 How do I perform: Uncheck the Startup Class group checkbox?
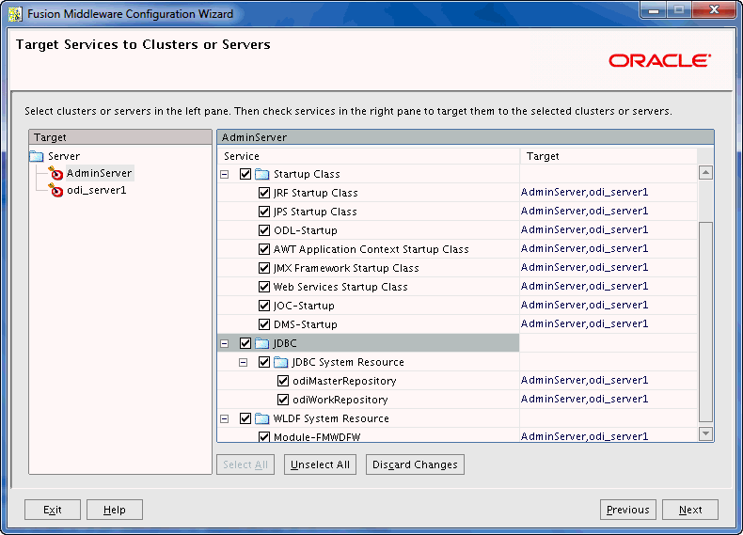[245, 174]
